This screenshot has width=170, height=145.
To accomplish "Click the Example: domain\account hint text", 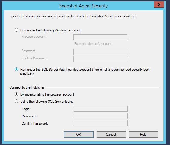I will [x=93, y=44].
